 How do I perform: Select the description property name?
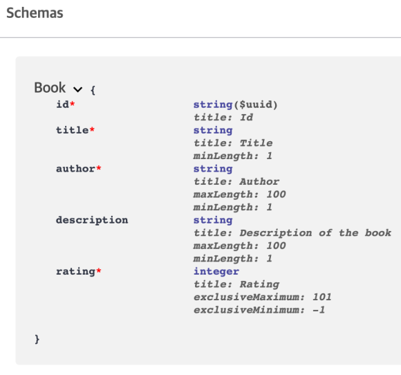pos(92,220)
